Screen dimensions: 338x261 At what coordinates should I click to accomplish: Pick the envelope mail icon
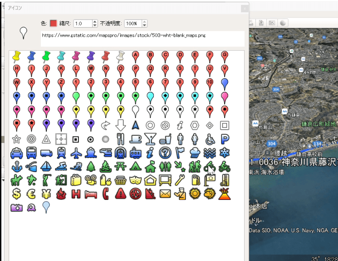[165, 194]
